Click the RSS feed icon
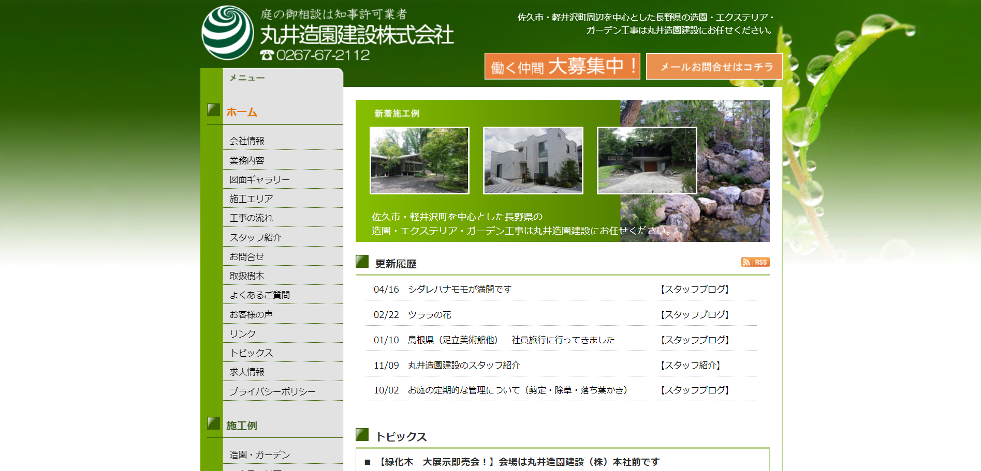Viewport: 981px width, 471px height. (755, 262)
